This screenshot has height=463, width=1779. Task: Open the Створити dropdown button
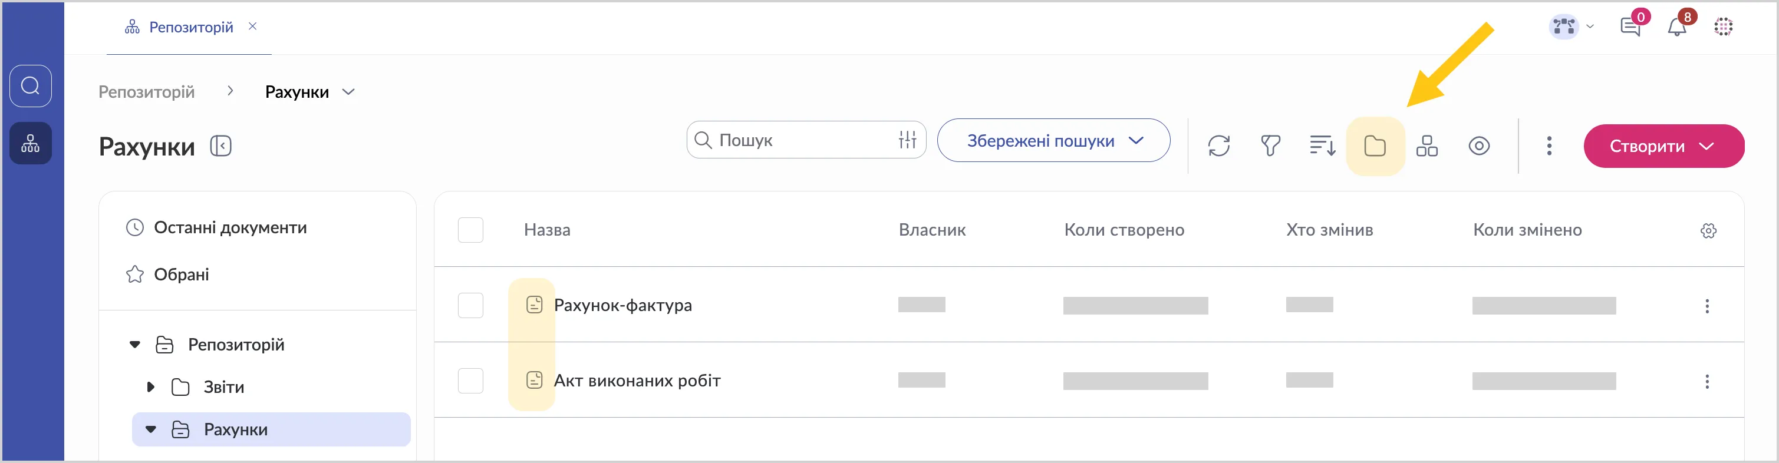[x=1663, y=146]
